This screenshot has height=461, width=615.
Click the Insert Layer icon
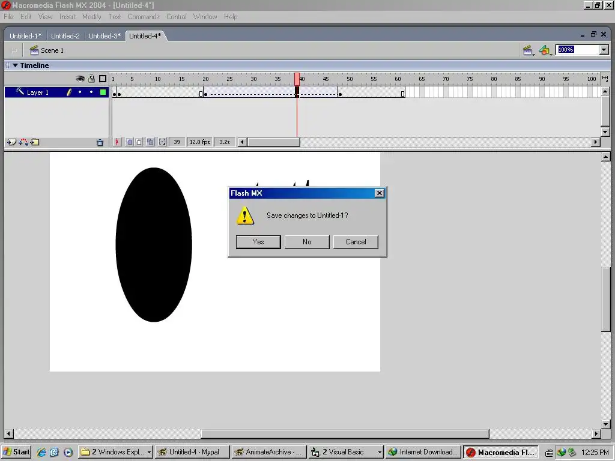point(12,142)
